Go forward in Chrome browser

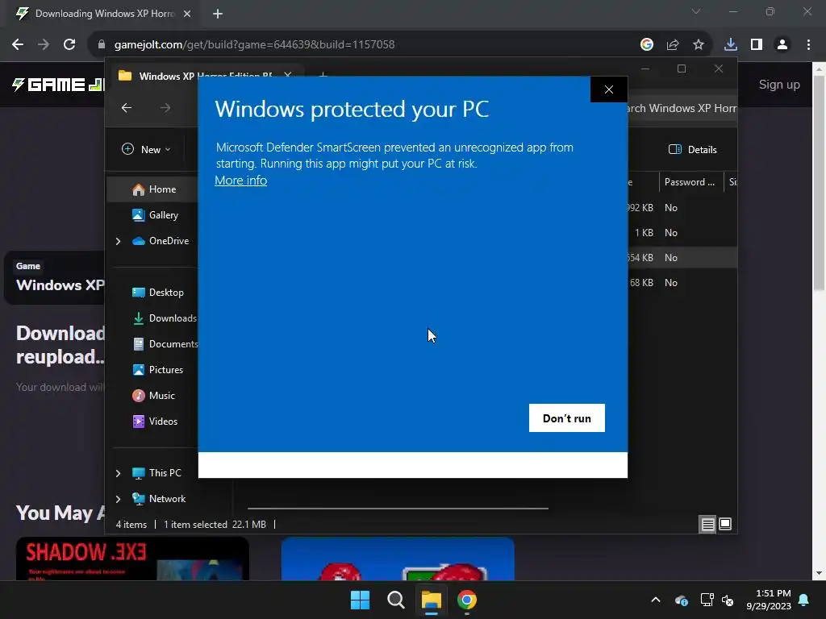(44, 45)
